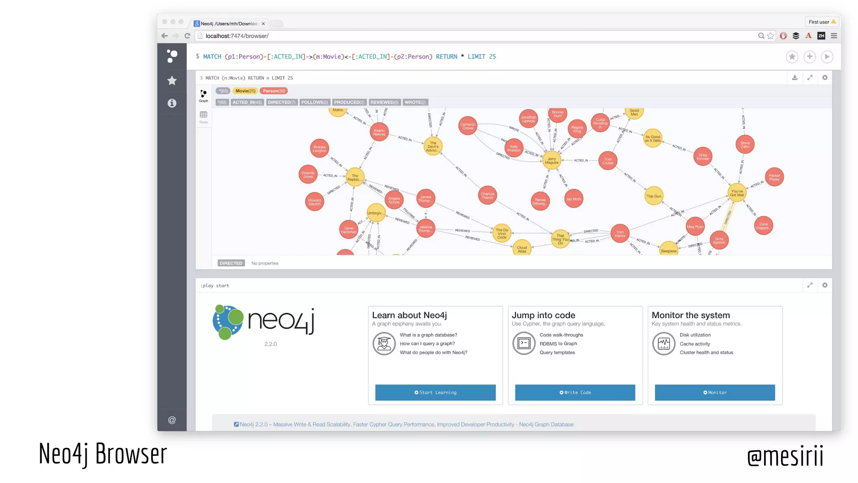The image size is (858, 483).
Task: Run the Cypher query with play button
Action: coord(827,57)
